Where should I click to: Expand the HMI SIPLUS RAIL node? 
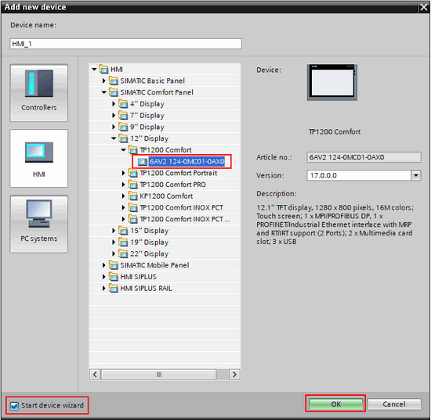coord(104,289)
